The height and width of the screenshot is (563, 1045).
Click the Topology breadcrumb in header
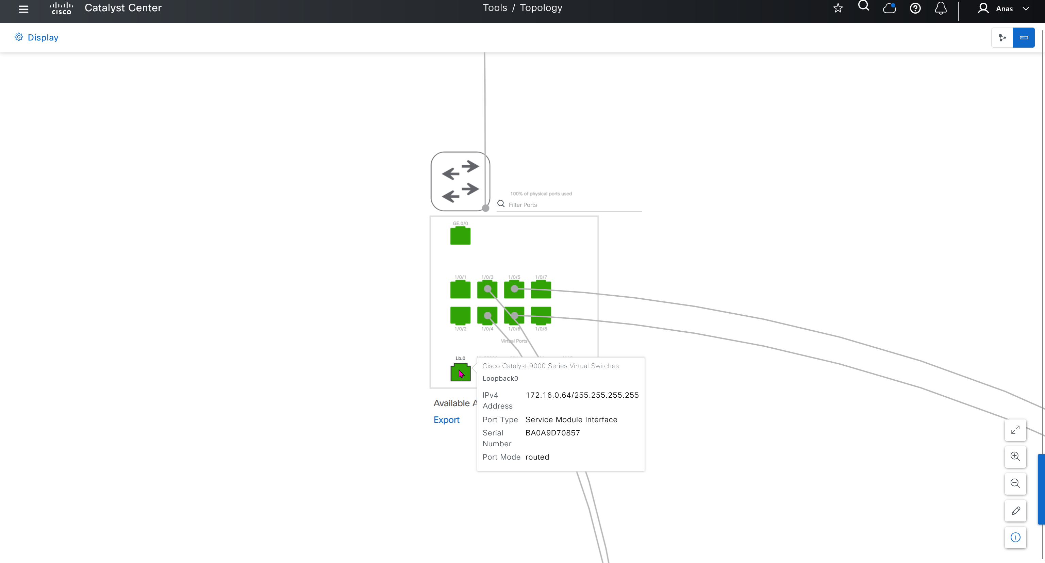541,8
